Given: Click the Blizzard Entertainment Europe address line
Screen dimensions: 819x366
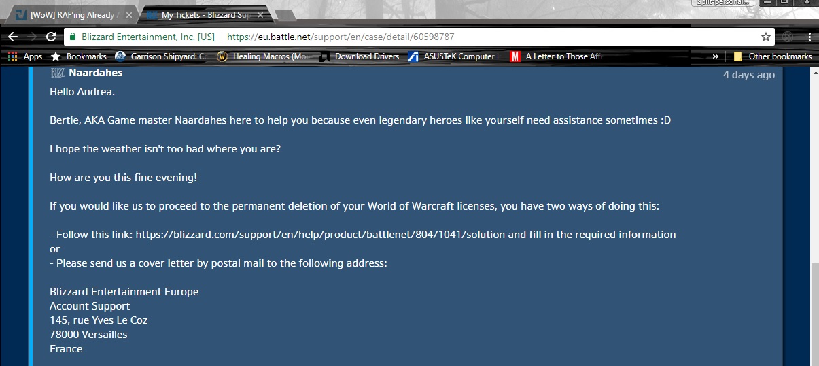Looking at the screenshot, I should (x=124, y=291).
